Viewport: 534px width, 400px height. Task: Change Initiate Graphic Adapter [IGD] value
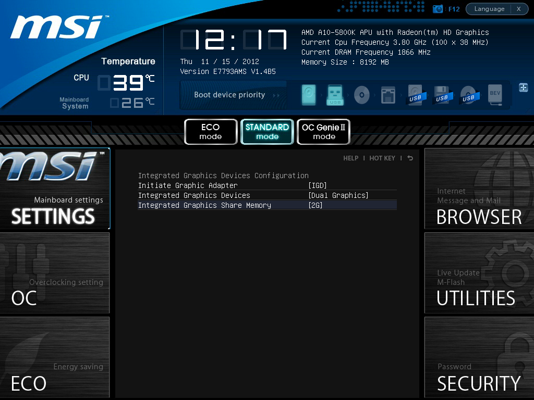pyautogui.click(x=318, y=185)
